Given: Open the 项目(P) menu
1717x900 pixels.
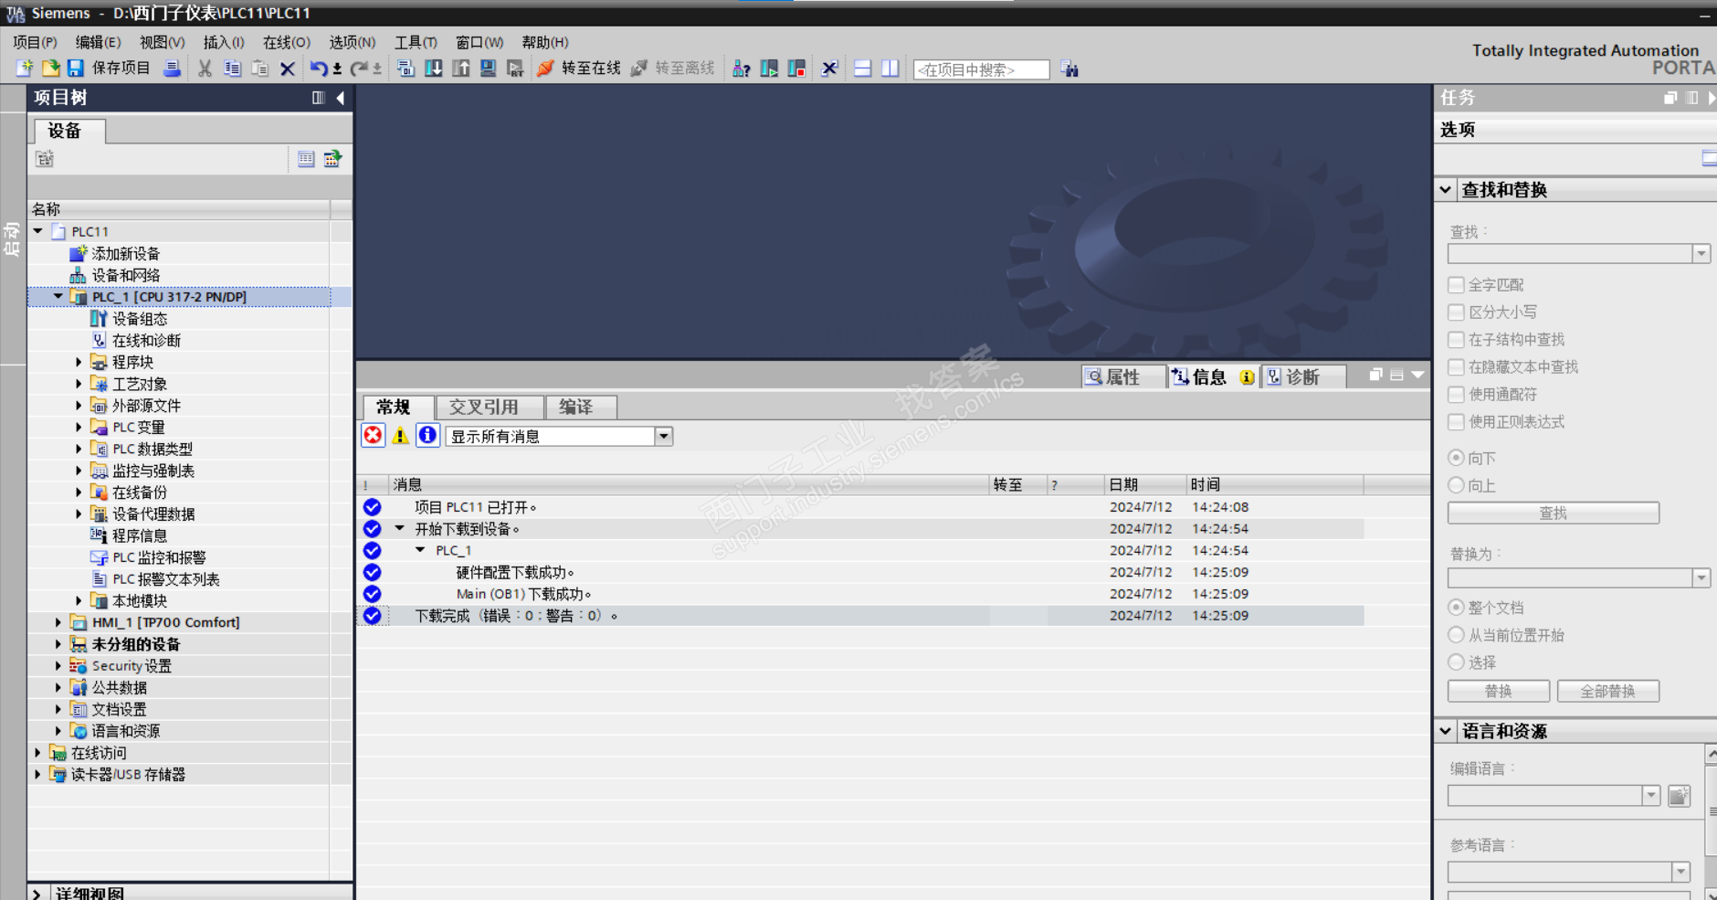Looking at the screenshot, I should point(35,42).
